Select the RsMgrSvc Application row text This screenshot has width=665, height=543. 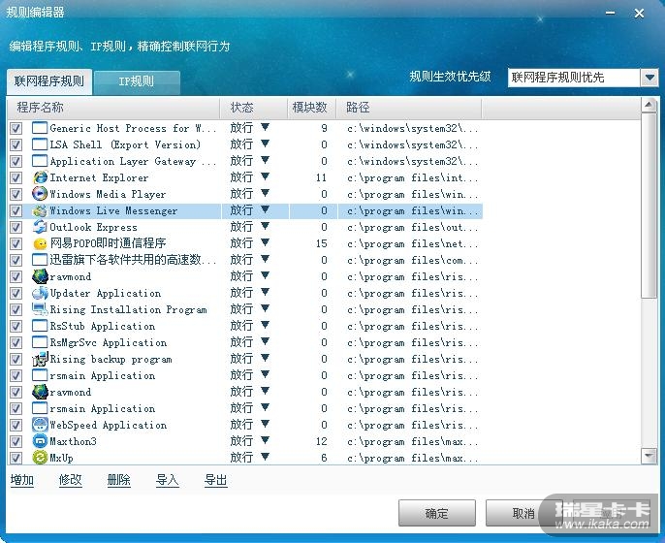(109, 343)
